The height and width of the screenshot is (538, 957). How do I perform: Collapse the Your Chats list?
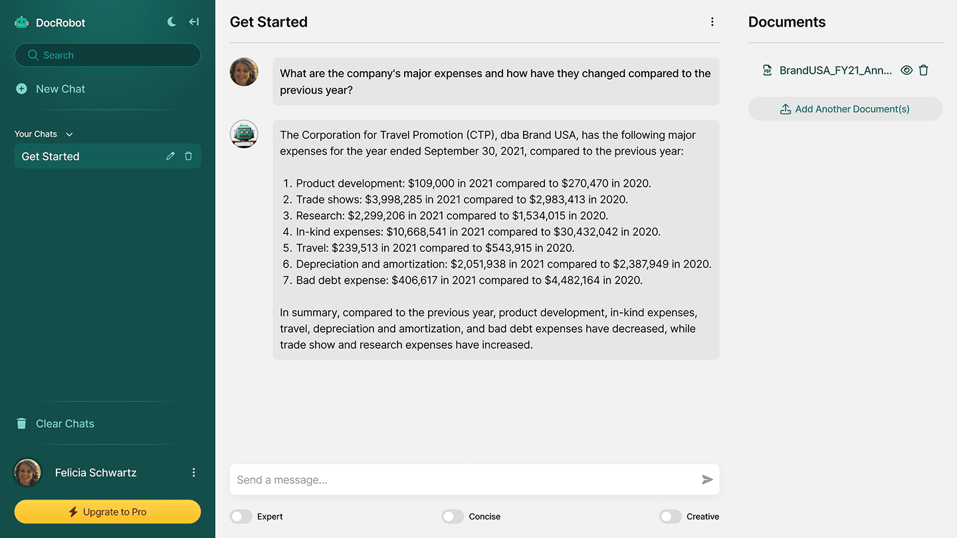[69, 134]
